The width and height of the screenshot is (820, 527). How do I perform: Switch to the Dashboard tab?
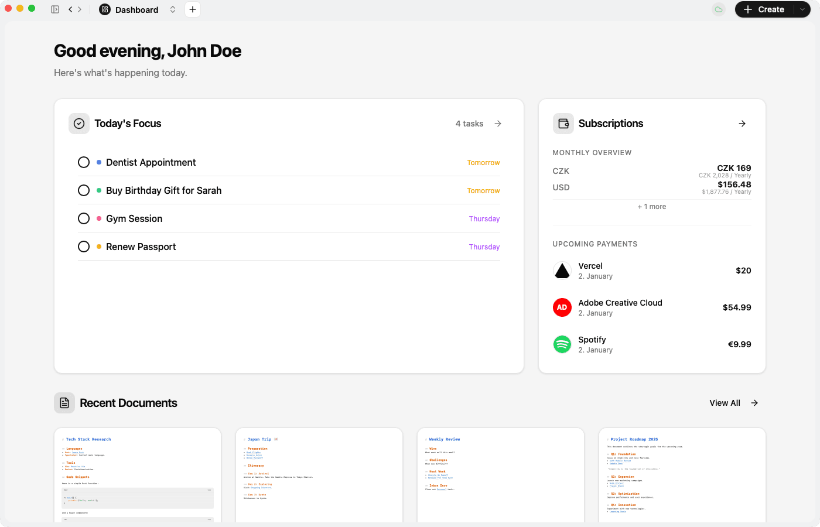coord(136,9)
